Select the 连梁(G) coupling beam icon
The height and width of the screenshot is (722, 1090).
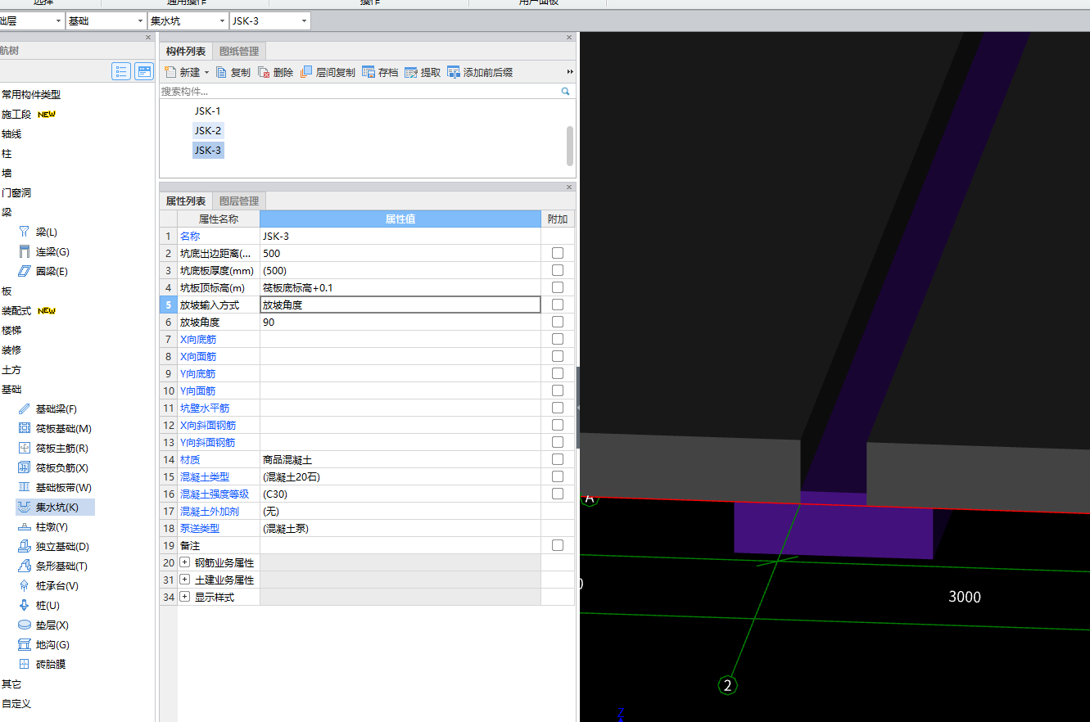pyautogui.click(x=24, y=252)
